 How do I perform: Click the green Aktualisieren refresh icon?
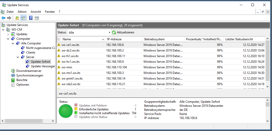point(114,32)
